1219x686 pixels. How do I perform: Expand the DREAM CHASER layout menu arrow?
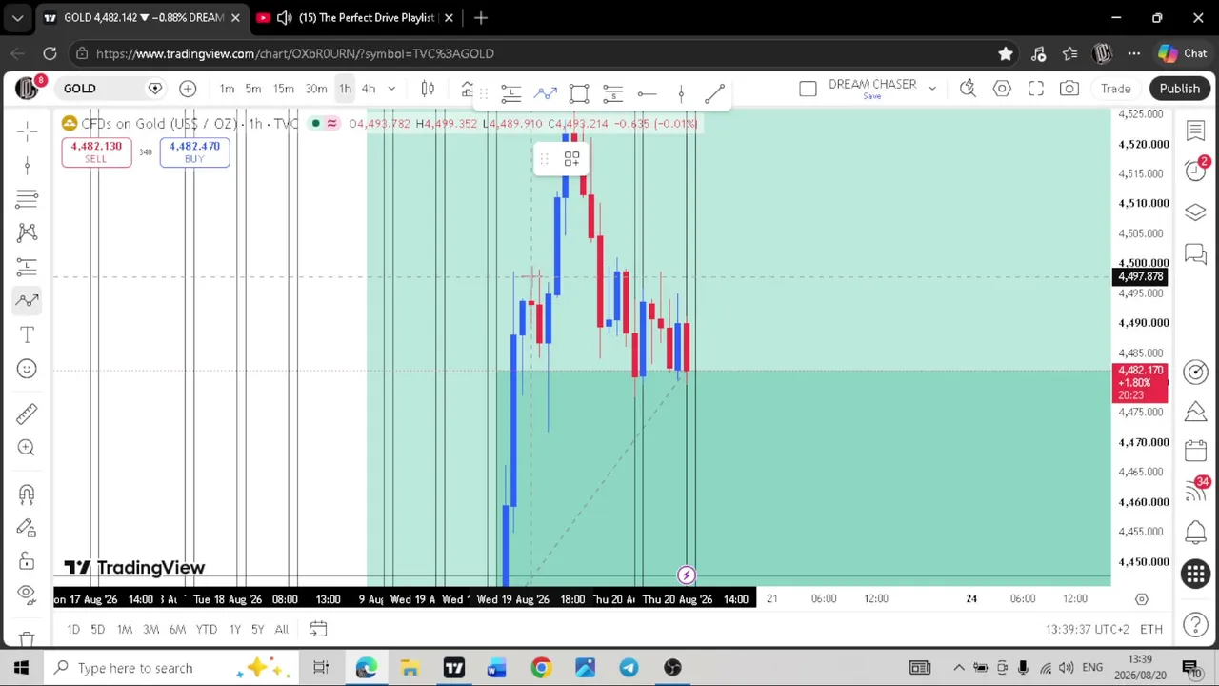(932, 89)
